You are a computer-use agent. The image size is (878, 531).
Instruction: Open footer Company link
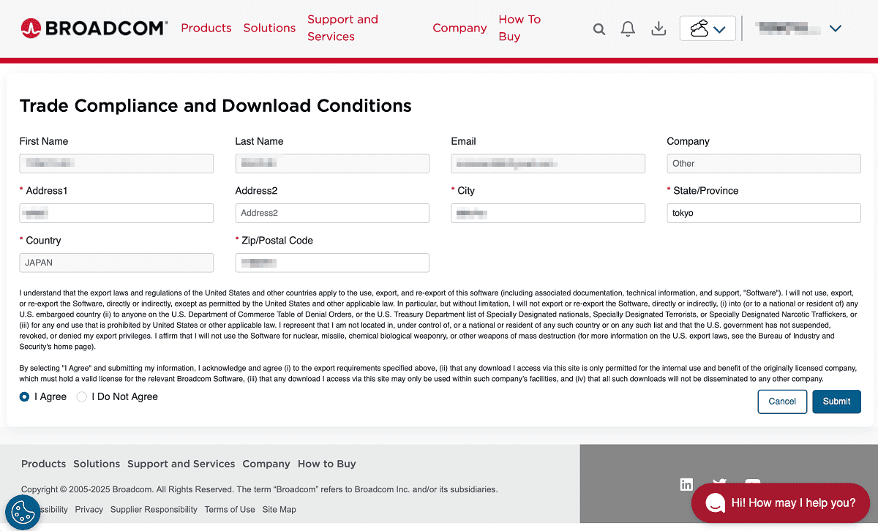(x=266, y=464)
